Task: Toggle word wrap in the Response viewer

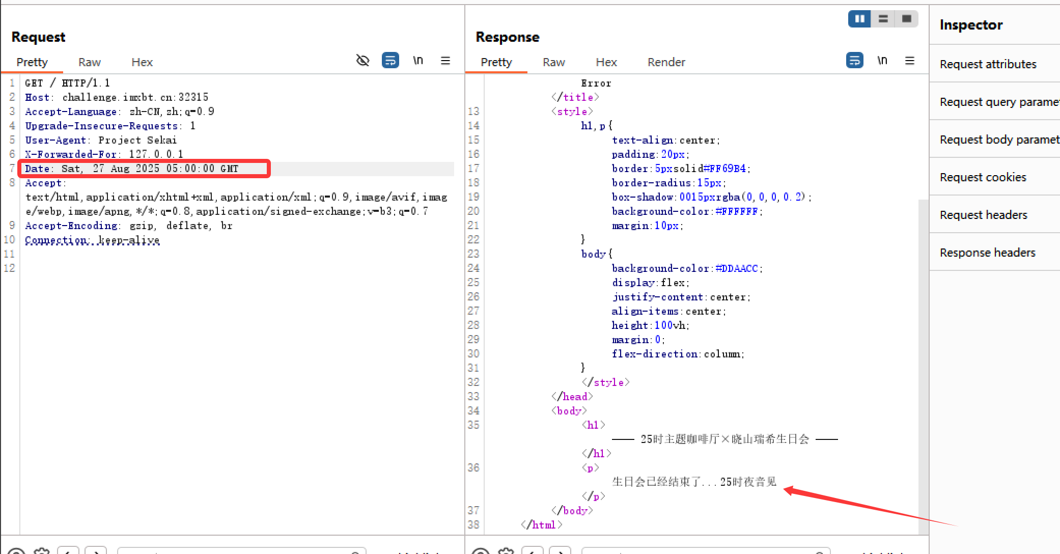Action: pos(855,61)
